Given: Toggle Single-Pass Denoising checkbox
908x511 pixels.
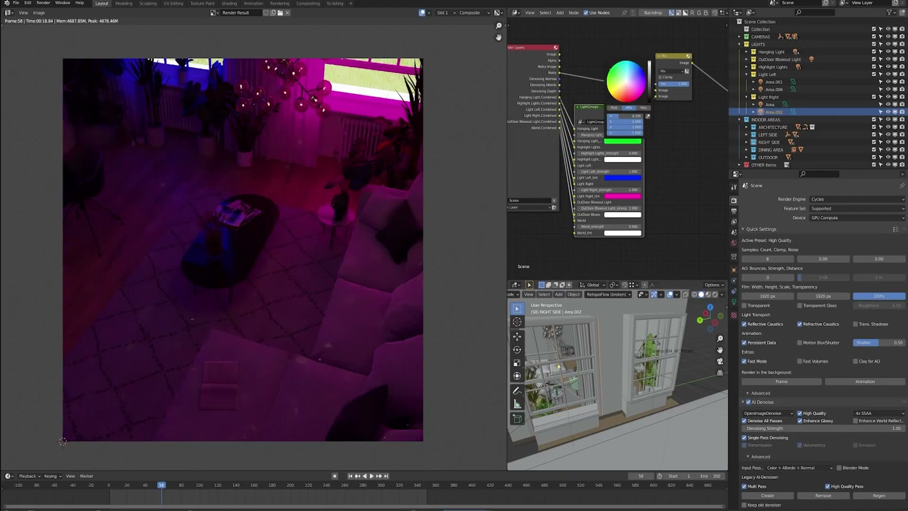Looking at the screenshot, I should pyautogui.click(x=744, y=438).
